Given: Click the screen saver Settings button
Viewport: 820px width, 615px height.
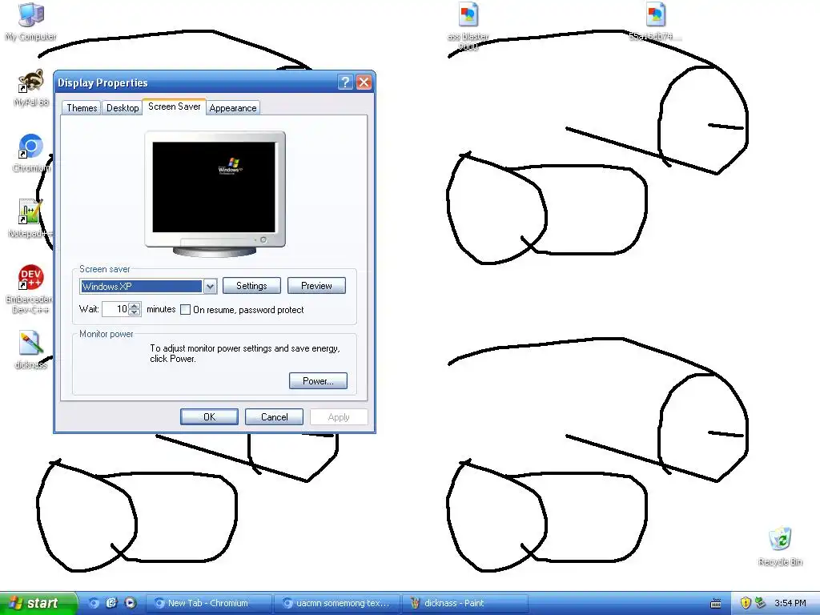Looking at the screenshot, I should pyautogui.click(x=251, y=286).
